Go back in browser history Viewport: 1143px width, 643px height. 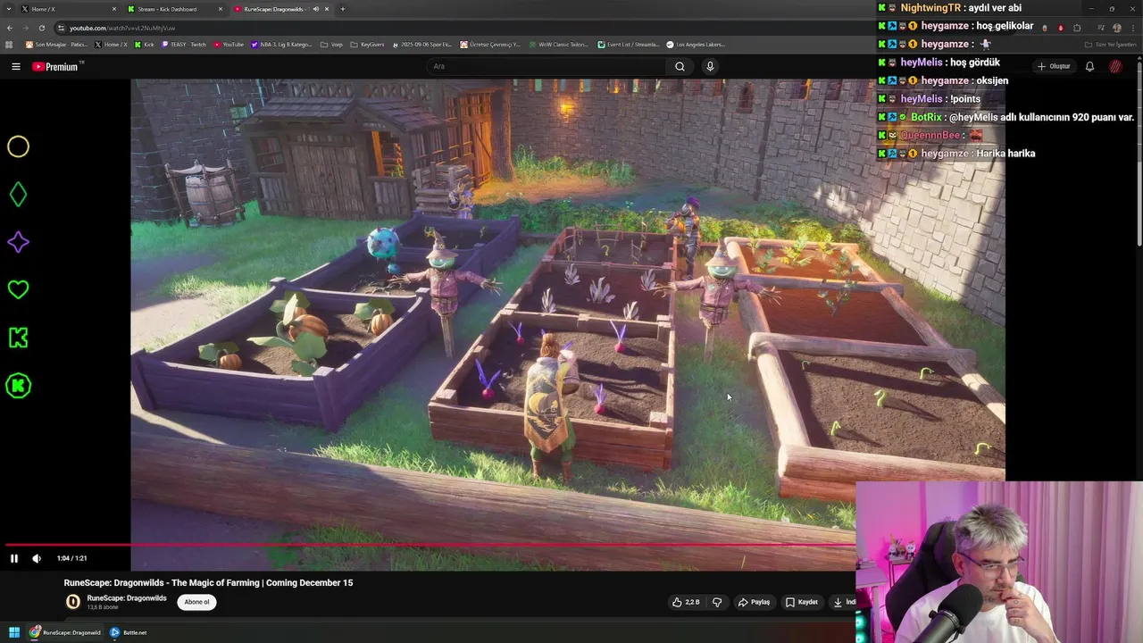pyautogui.click(x=10, y=28)
